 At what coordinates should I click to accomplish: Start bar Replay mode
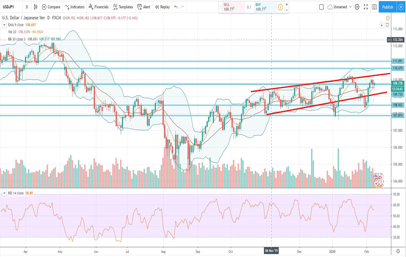click(x=162, y=7)
